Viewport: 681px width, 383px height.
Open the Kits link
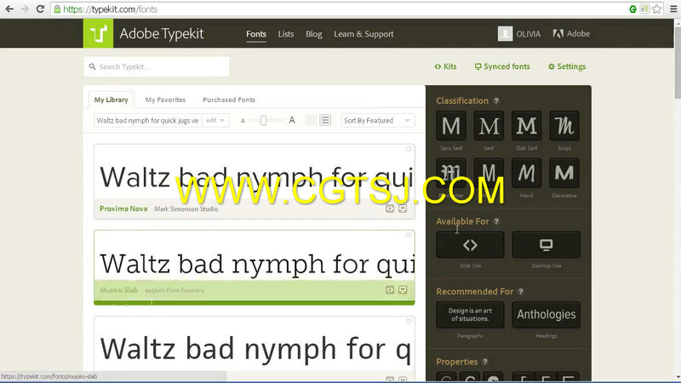coord(445,66)
